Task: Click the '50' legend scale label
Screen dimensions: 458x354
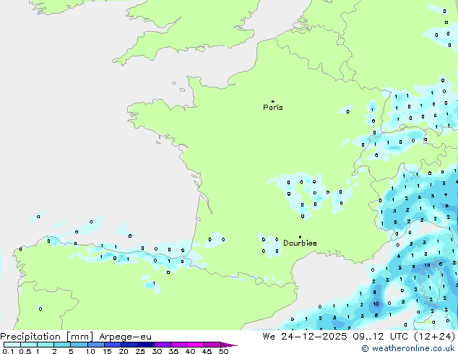Action: click(223, 351)
